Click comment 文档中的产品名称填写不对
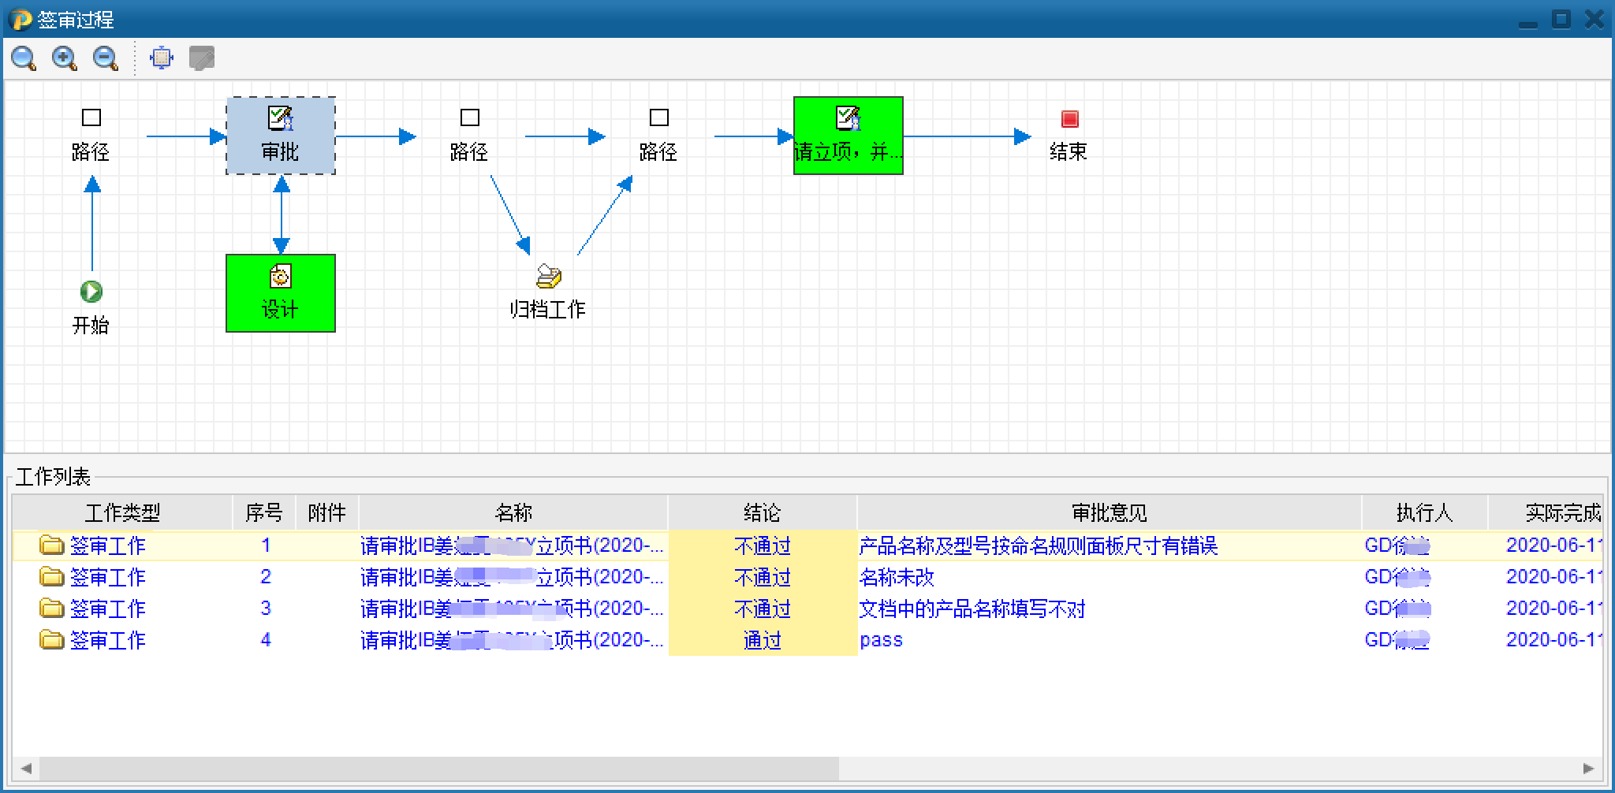The height and width of the screenshot is (793, 1615). [972, 609]
